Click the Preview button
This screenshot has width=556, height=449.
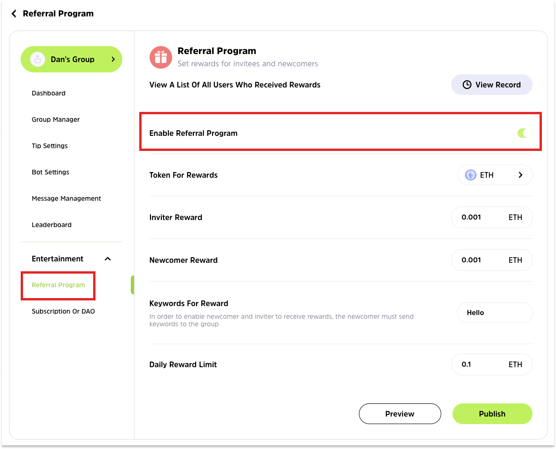click(399, 414)
